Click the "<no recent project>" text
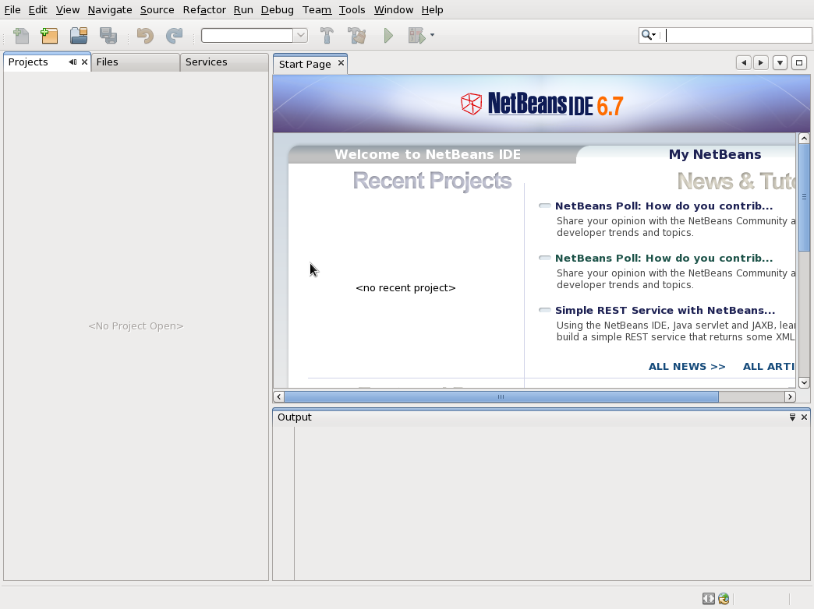This screenshot has width=814, height=609. (405, 288)
